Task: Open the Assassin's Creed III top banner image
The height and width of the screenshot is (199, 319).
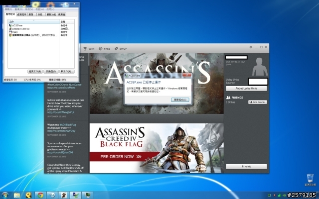Action: click(157, 83)
